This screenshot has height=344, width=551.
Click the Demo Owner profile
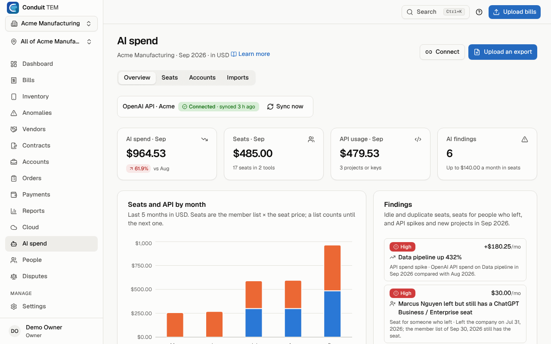[x=52, y=331]
